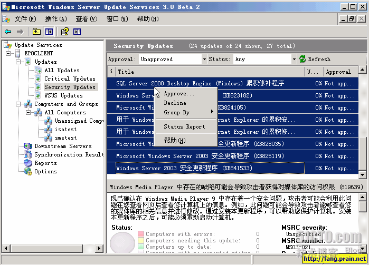Choose Decline from the context menu
The image size is (369, 265).
tap(185, 103)
